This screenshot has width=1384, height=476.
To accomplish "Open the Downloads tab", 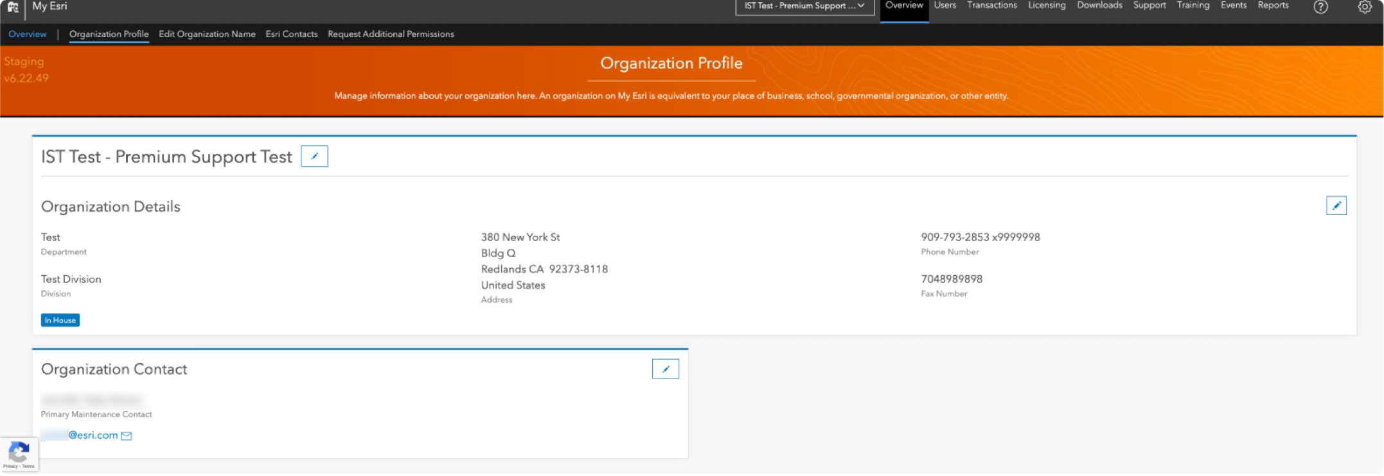I will pos(1099,5).
